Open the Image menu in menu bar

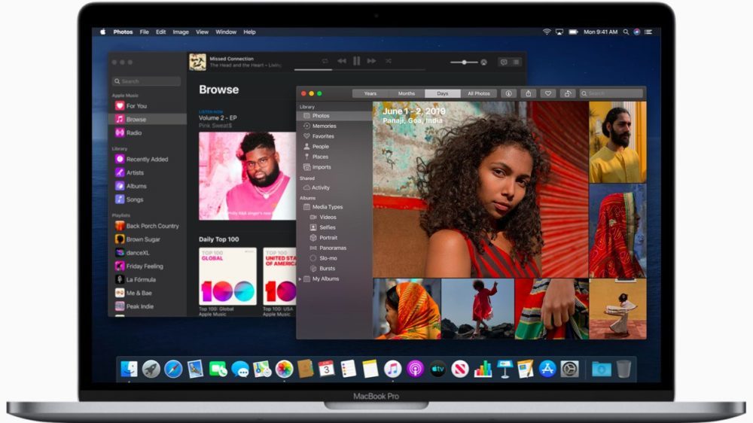pyautogui.click(x=181, y=32)
